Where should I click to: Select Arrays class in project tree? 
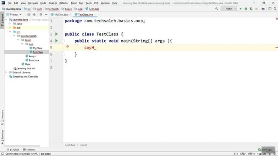(32, 56)
